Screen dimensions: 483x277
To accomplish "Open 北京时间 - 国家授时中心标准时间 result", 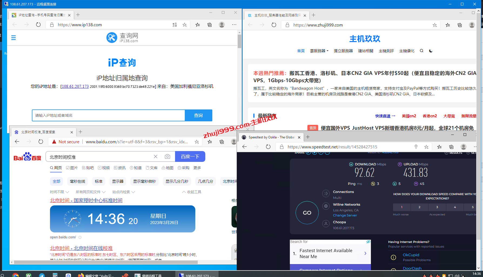I will 86,200.
